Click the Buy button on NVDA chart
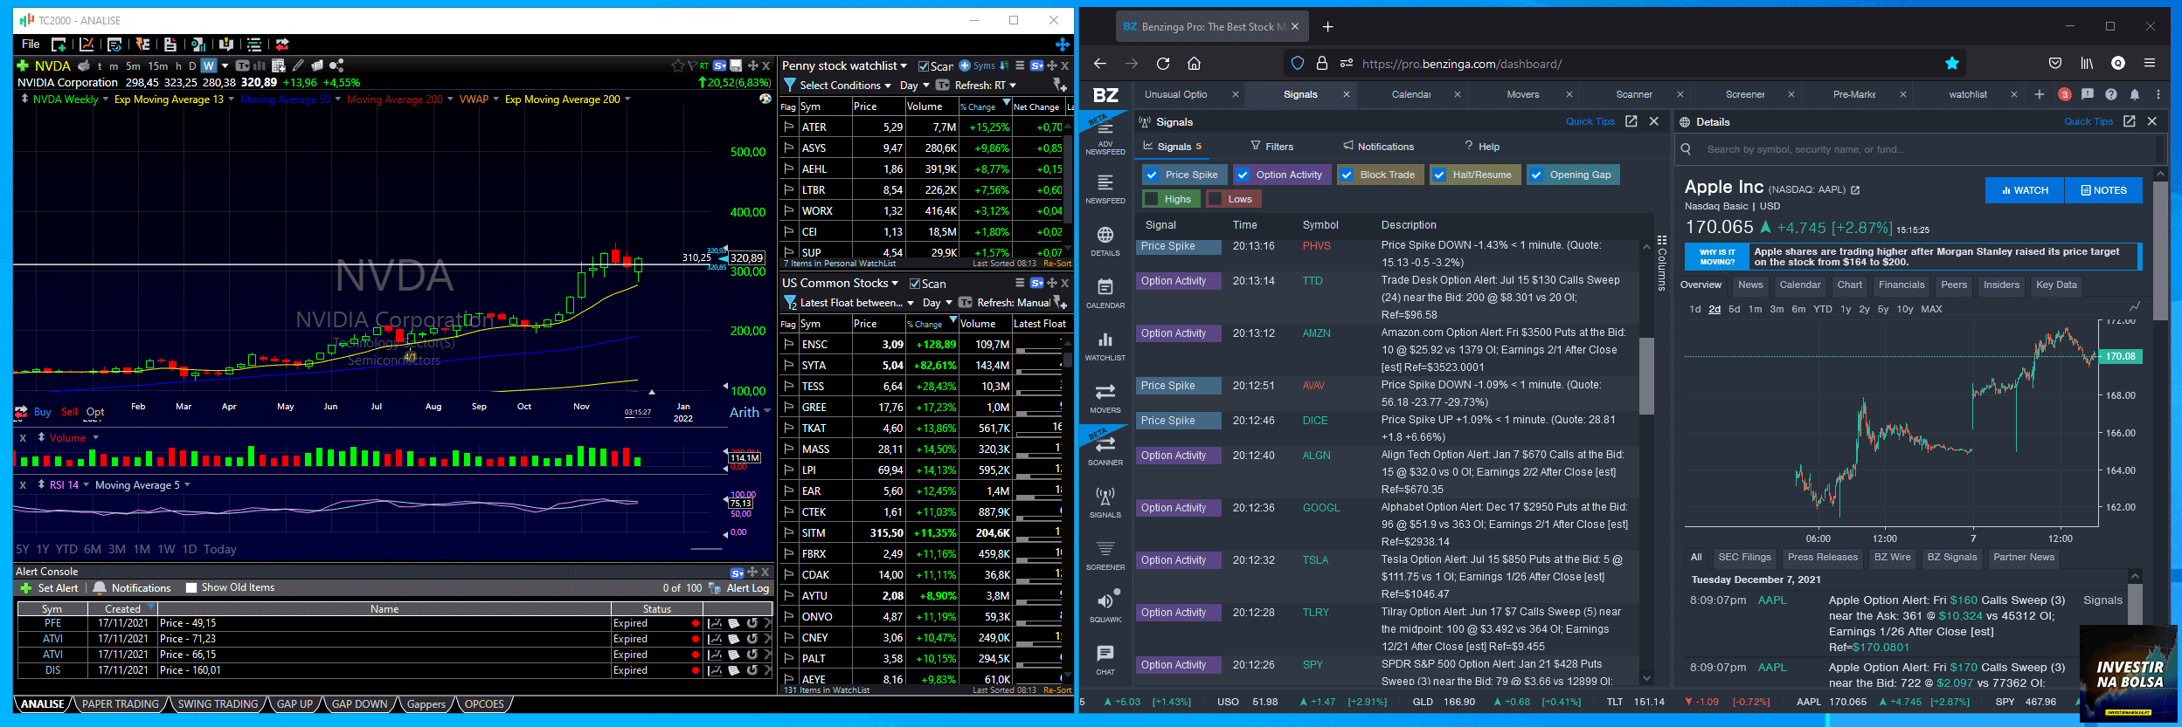The image size is (2182, 727). 42,412
